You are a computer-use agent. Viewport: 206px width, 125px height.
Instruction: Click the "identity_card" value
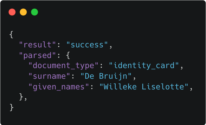pos(144,66)
